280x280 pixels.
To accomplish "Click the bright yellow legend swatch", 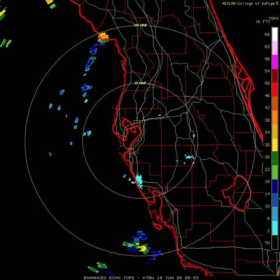I will point(275,145).
